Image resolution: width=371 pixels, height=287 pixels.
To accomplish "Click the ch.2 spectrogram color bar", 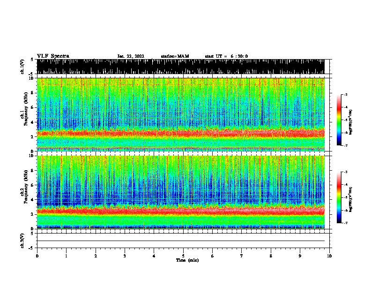I will tap(339, 197).
